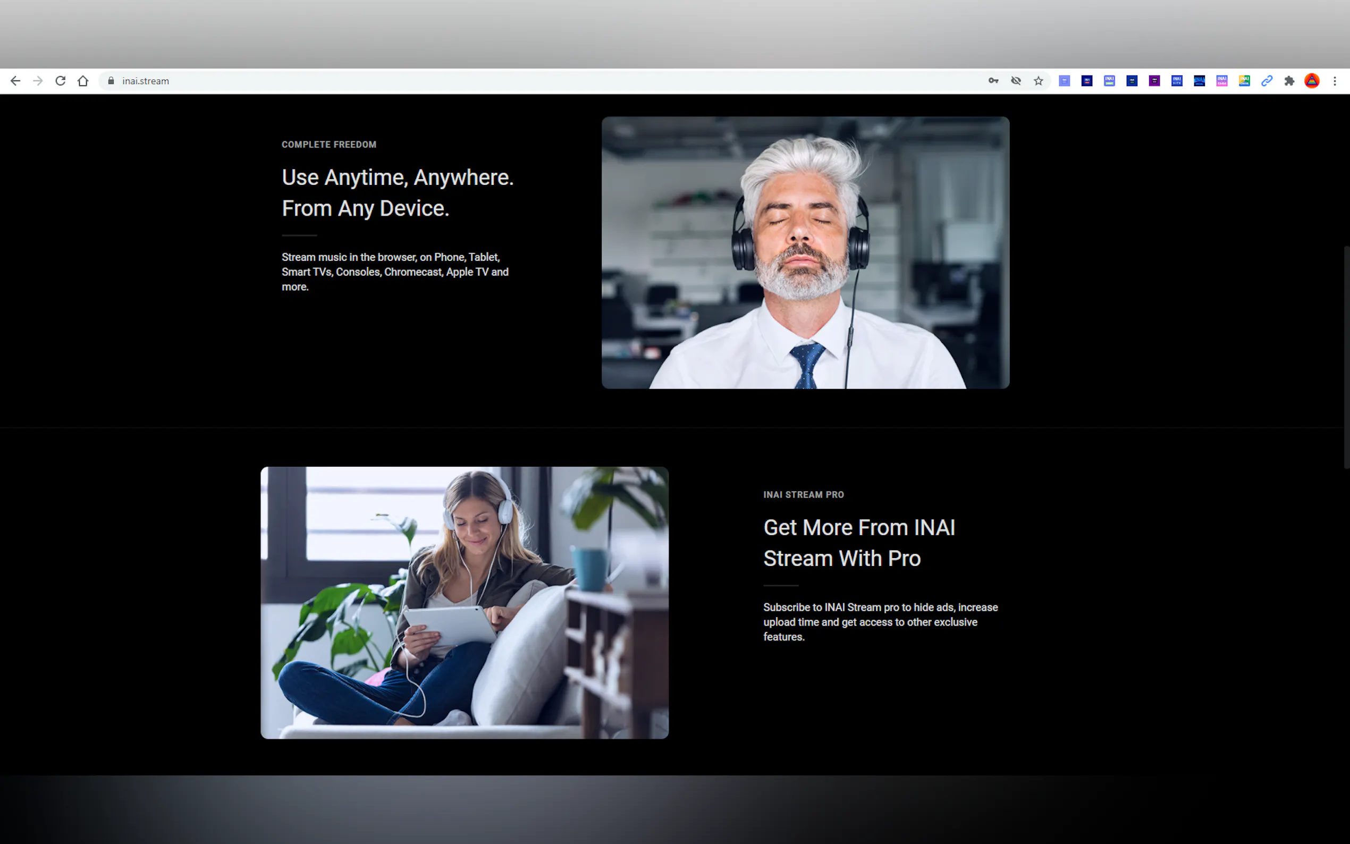Click the browser back arrow
This screenshot has width=1350, height=844.
(15, 81)
